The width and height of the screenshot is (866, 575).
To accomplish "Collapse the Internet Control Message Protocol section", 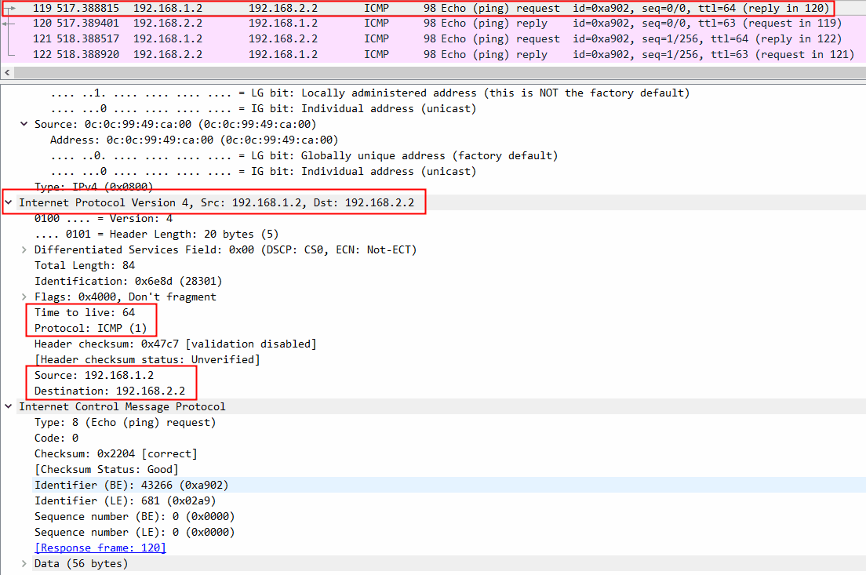I will 9,406.
